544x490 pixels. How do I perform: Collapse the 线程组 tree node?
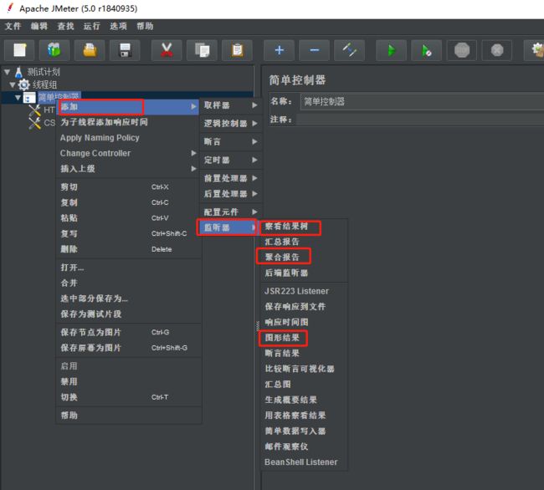click(x=13, y=84)
